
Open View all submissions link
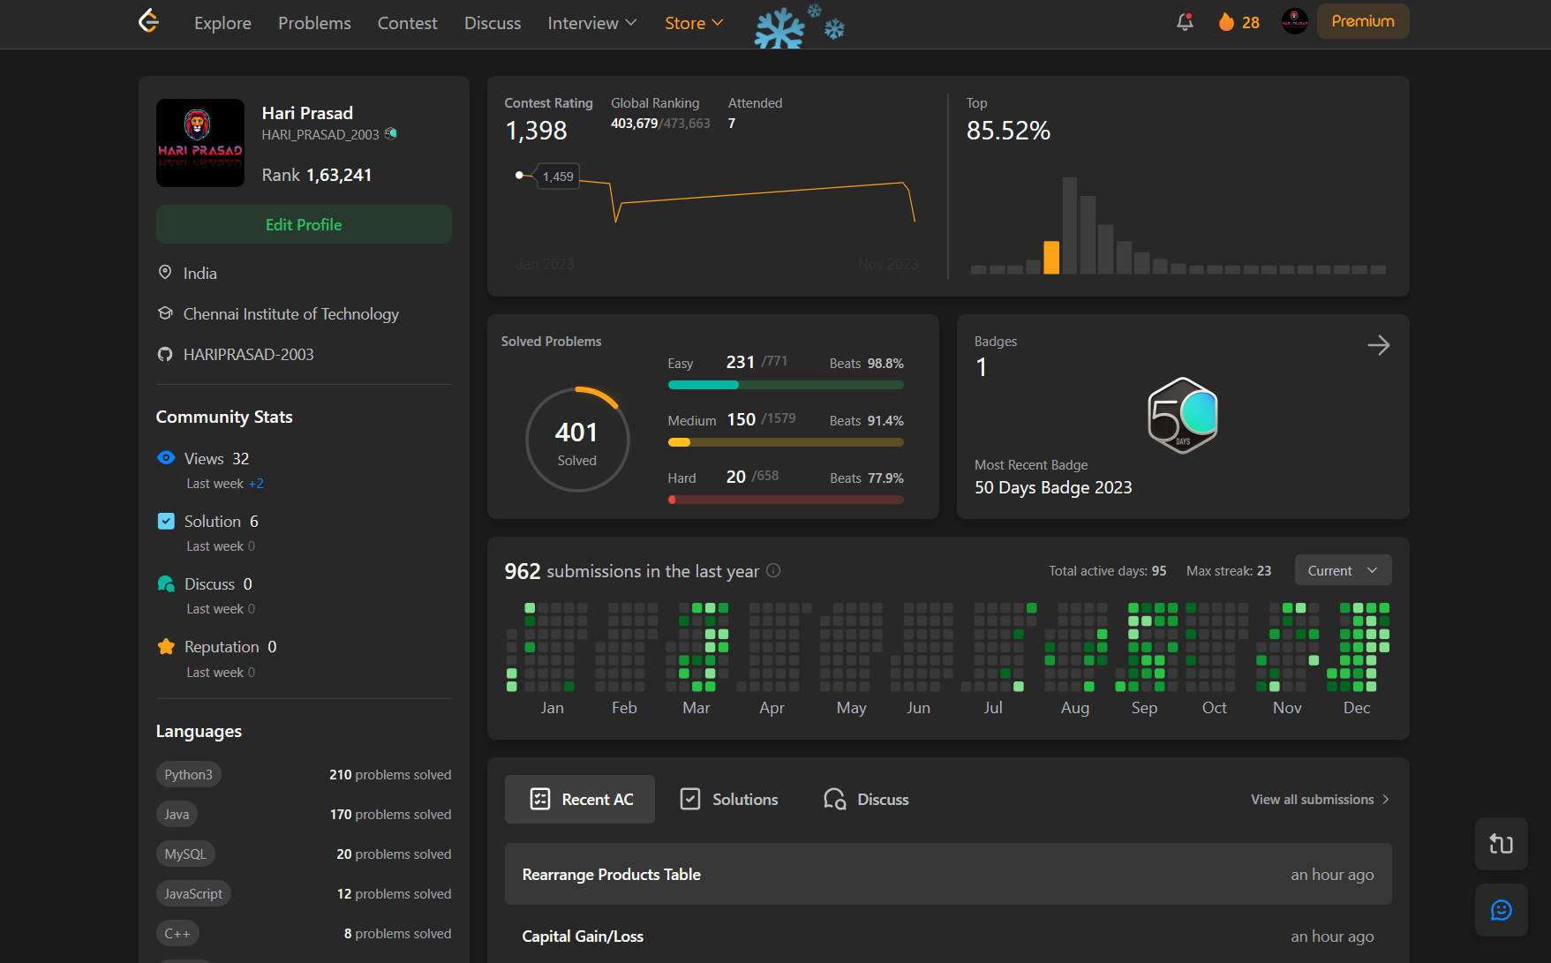tap(1320, 799)
